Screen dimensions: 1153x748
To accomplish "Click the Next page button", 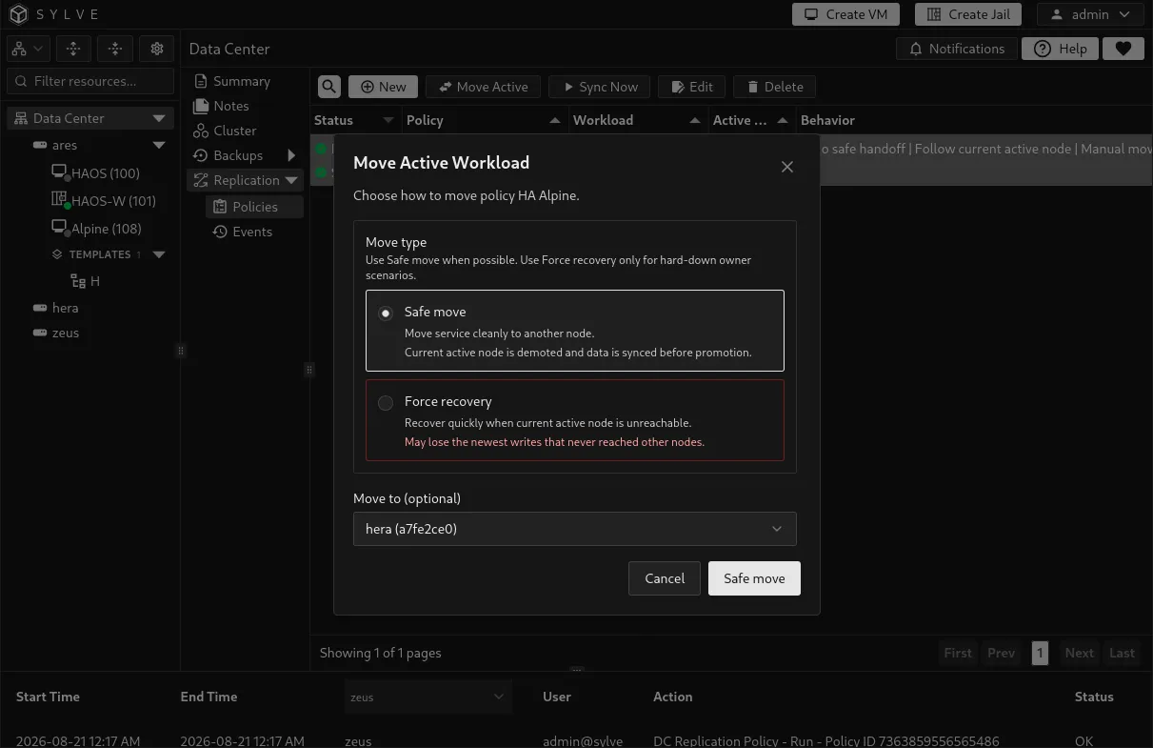I will pyautogui.click(x=1079, y=653).
